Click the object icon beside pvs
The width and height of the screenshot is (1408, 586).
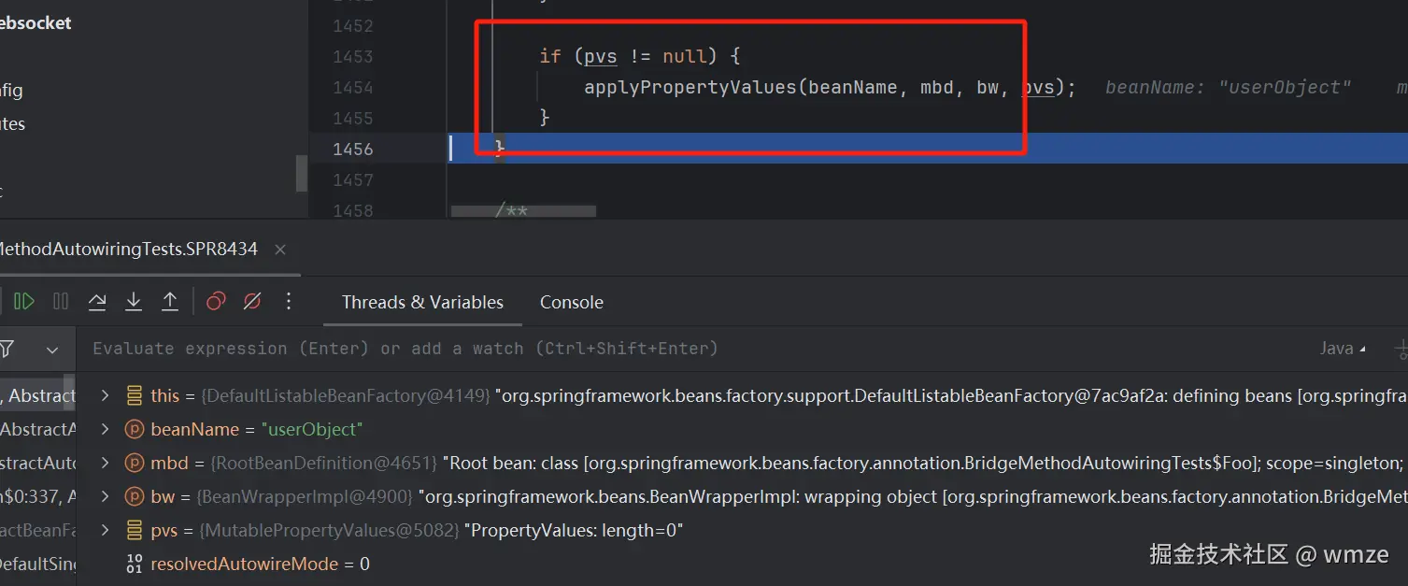click(134, 530)
